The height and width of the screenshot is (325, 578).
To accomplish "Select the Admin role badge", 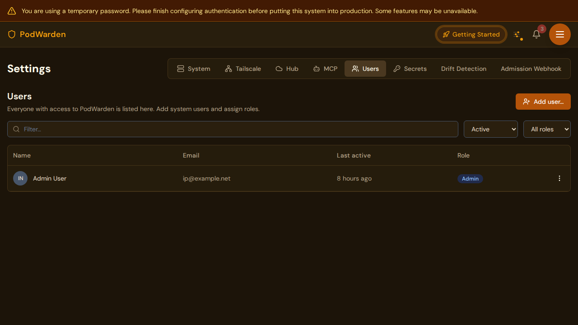I will [470, 179].
